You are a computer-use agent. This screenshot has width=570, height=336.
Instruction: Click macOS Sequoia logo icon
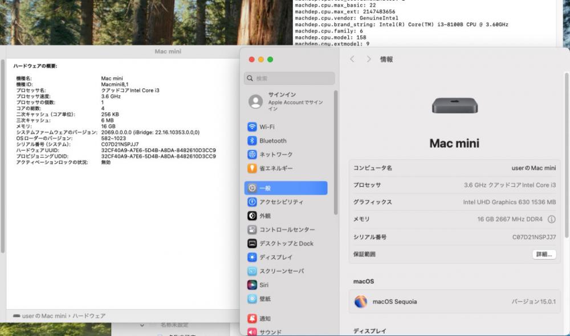[361, 301]
